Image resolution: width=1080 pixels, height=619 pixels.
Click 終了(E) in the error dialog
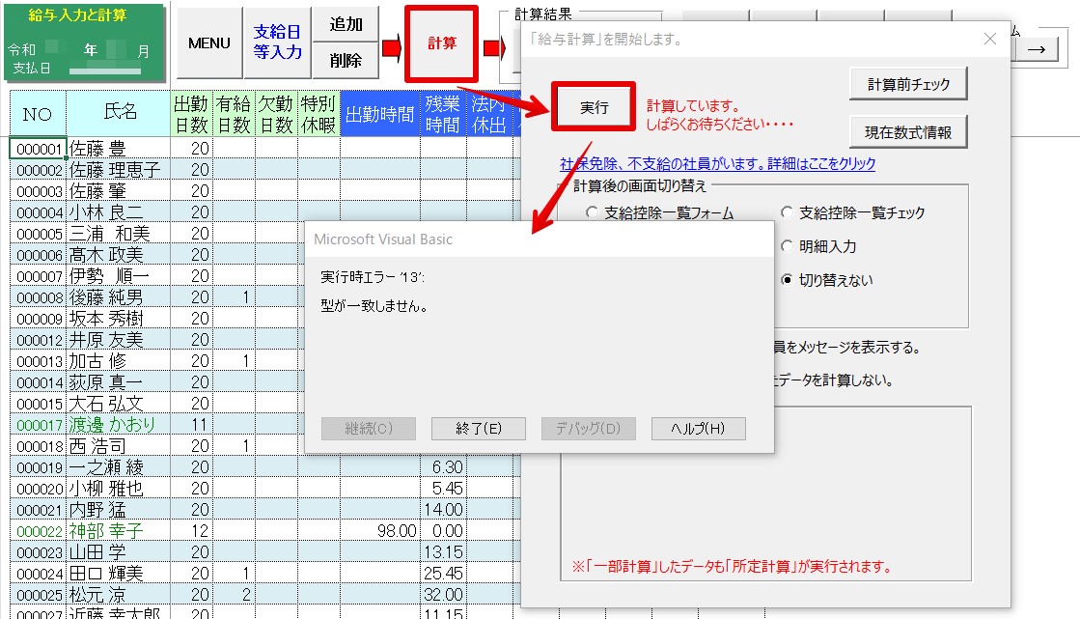tap(478, 429)
